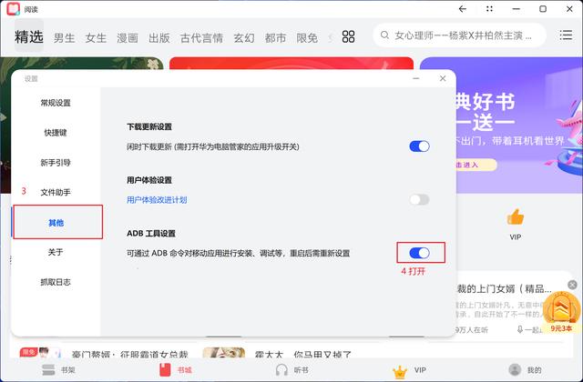
Task: Switch to the 男生 tab
Action: 65,38
